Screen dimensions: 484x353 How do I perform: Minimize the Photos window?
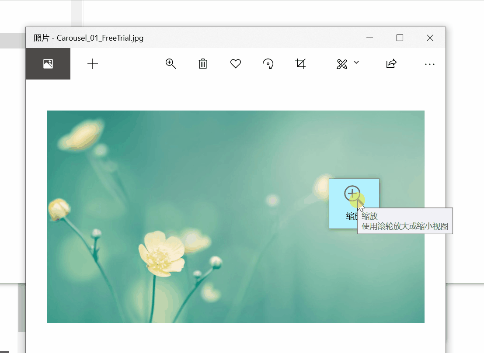pos(370,38)
